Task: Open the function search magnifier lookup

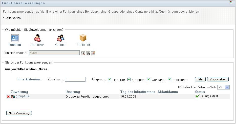Action: tap(83, 53)
